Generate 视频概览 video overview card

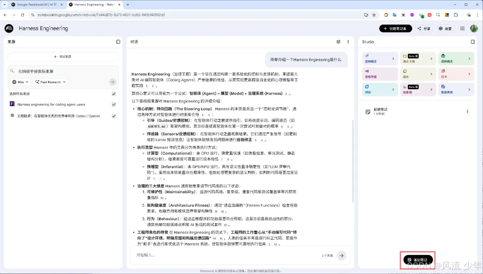coord(456,58)
